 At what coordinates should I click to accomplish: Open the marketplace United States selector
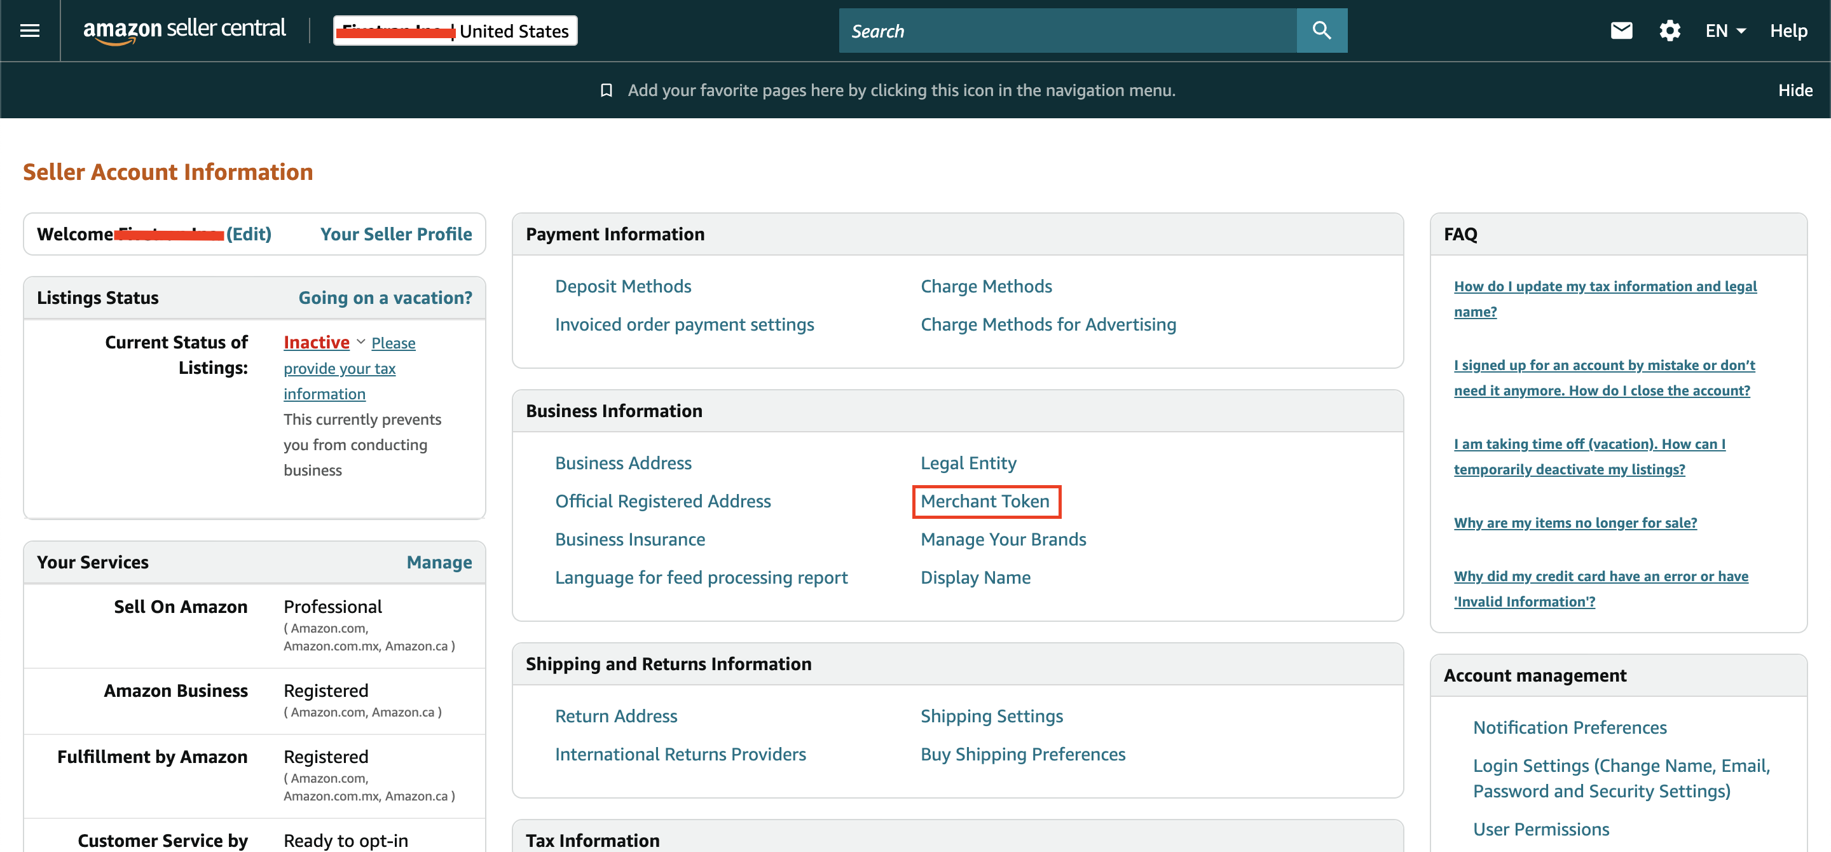click(455, 31)
